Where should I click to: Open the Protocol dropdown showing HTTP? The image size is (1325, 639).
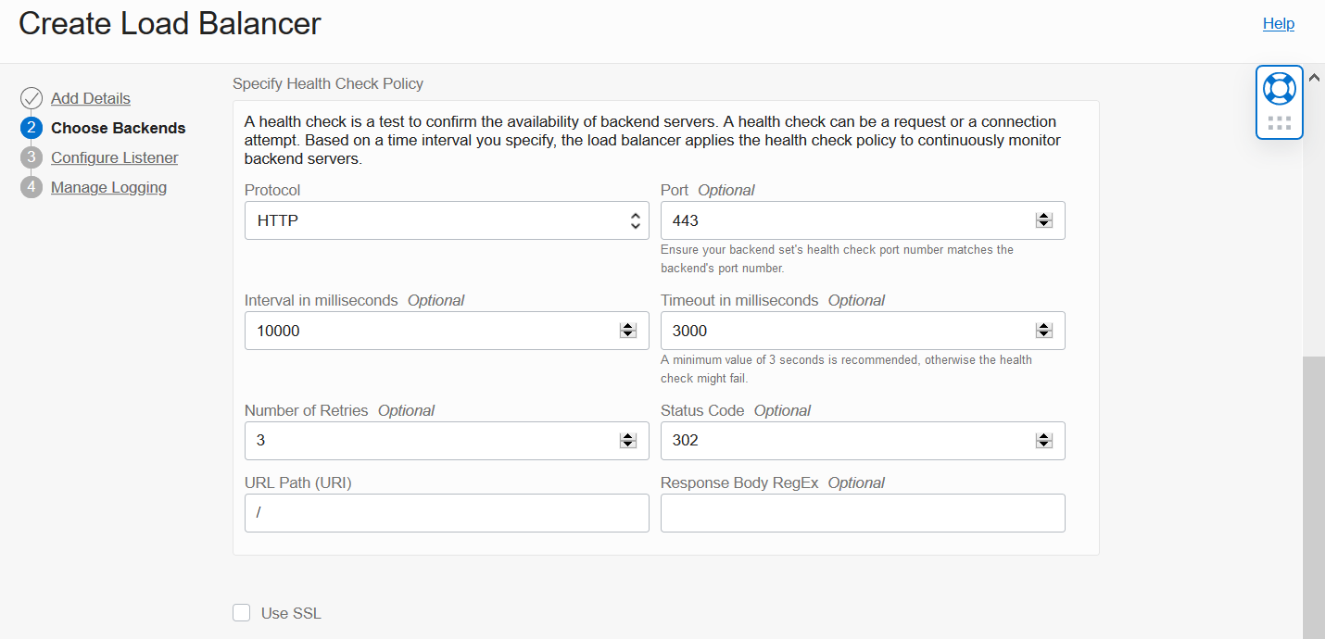tap(447, 220)
